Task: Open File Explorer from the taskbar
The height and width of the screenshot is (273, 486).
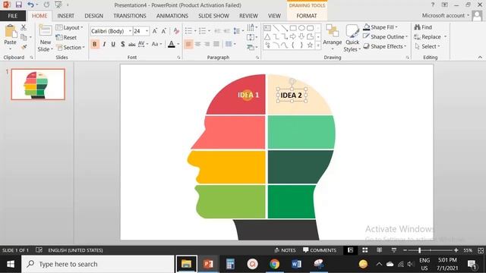Action: click(x=186, y=264)
